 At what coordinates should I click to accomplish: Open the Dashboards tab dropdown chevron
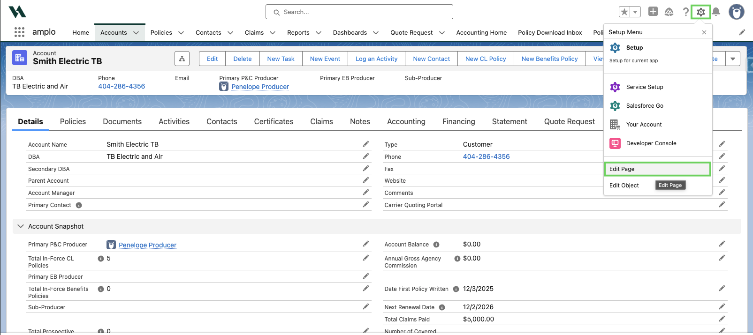click(376, 33)
